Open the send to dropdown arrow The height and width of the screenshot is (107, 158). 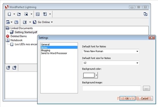tap(30, 22)
